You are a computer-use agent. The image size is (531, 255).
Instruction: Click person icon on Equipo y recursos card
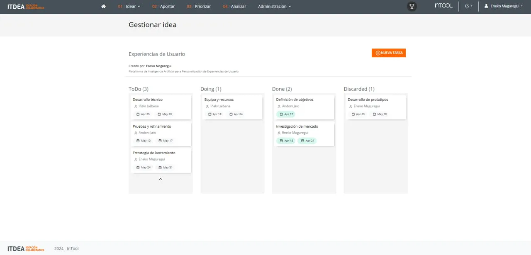(x=207, y=106)
